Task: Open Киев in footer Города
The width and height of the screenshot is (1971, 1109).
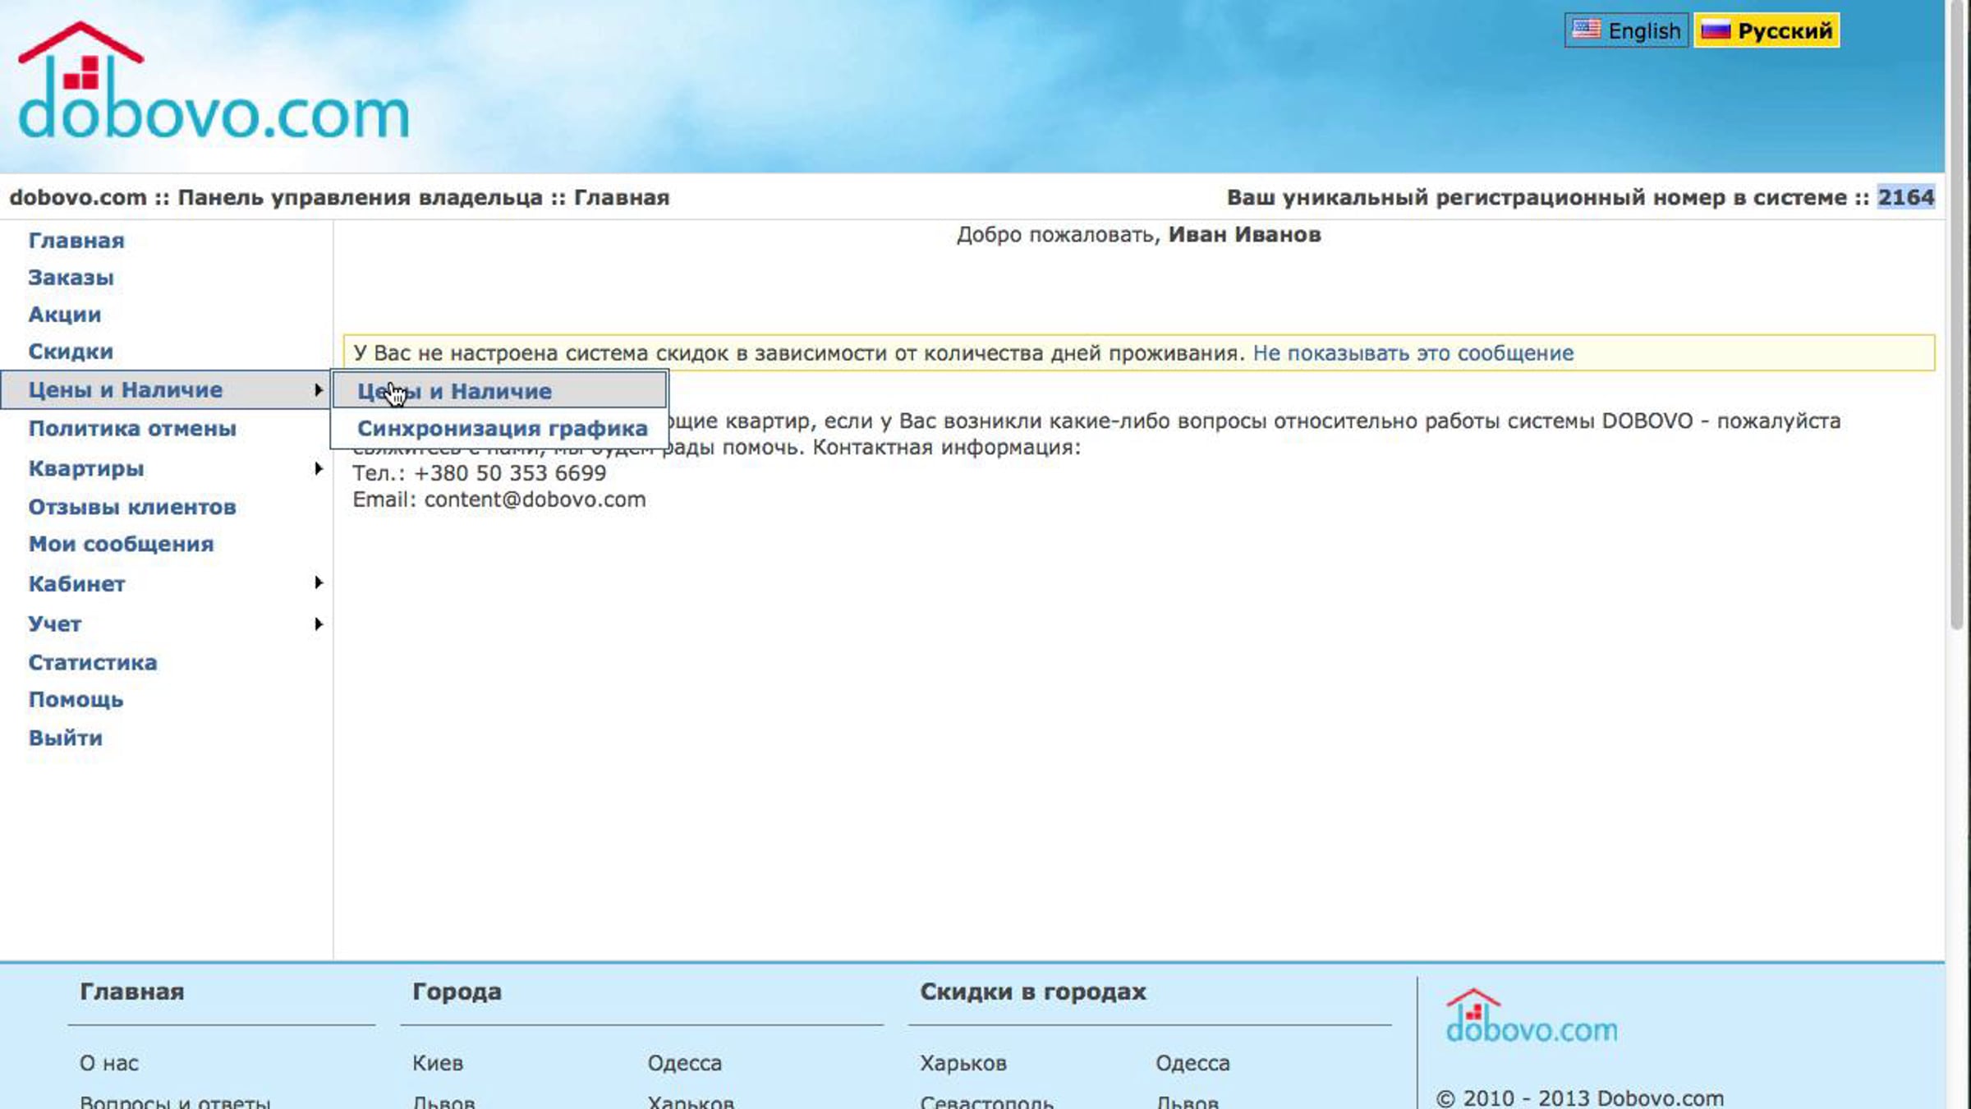Action: (438, 1063)
